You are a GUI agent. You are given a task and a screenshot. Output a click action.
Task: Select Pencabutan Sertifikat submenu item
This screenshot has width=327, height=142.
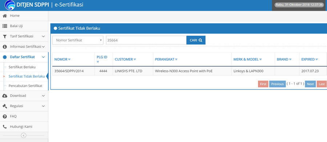click(25, 86)
